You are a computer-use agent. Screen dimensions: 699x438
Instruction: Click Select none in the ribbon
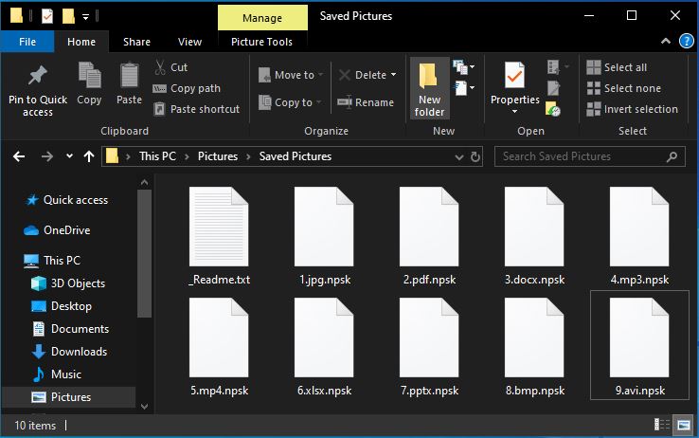click(x=623, y=88)
